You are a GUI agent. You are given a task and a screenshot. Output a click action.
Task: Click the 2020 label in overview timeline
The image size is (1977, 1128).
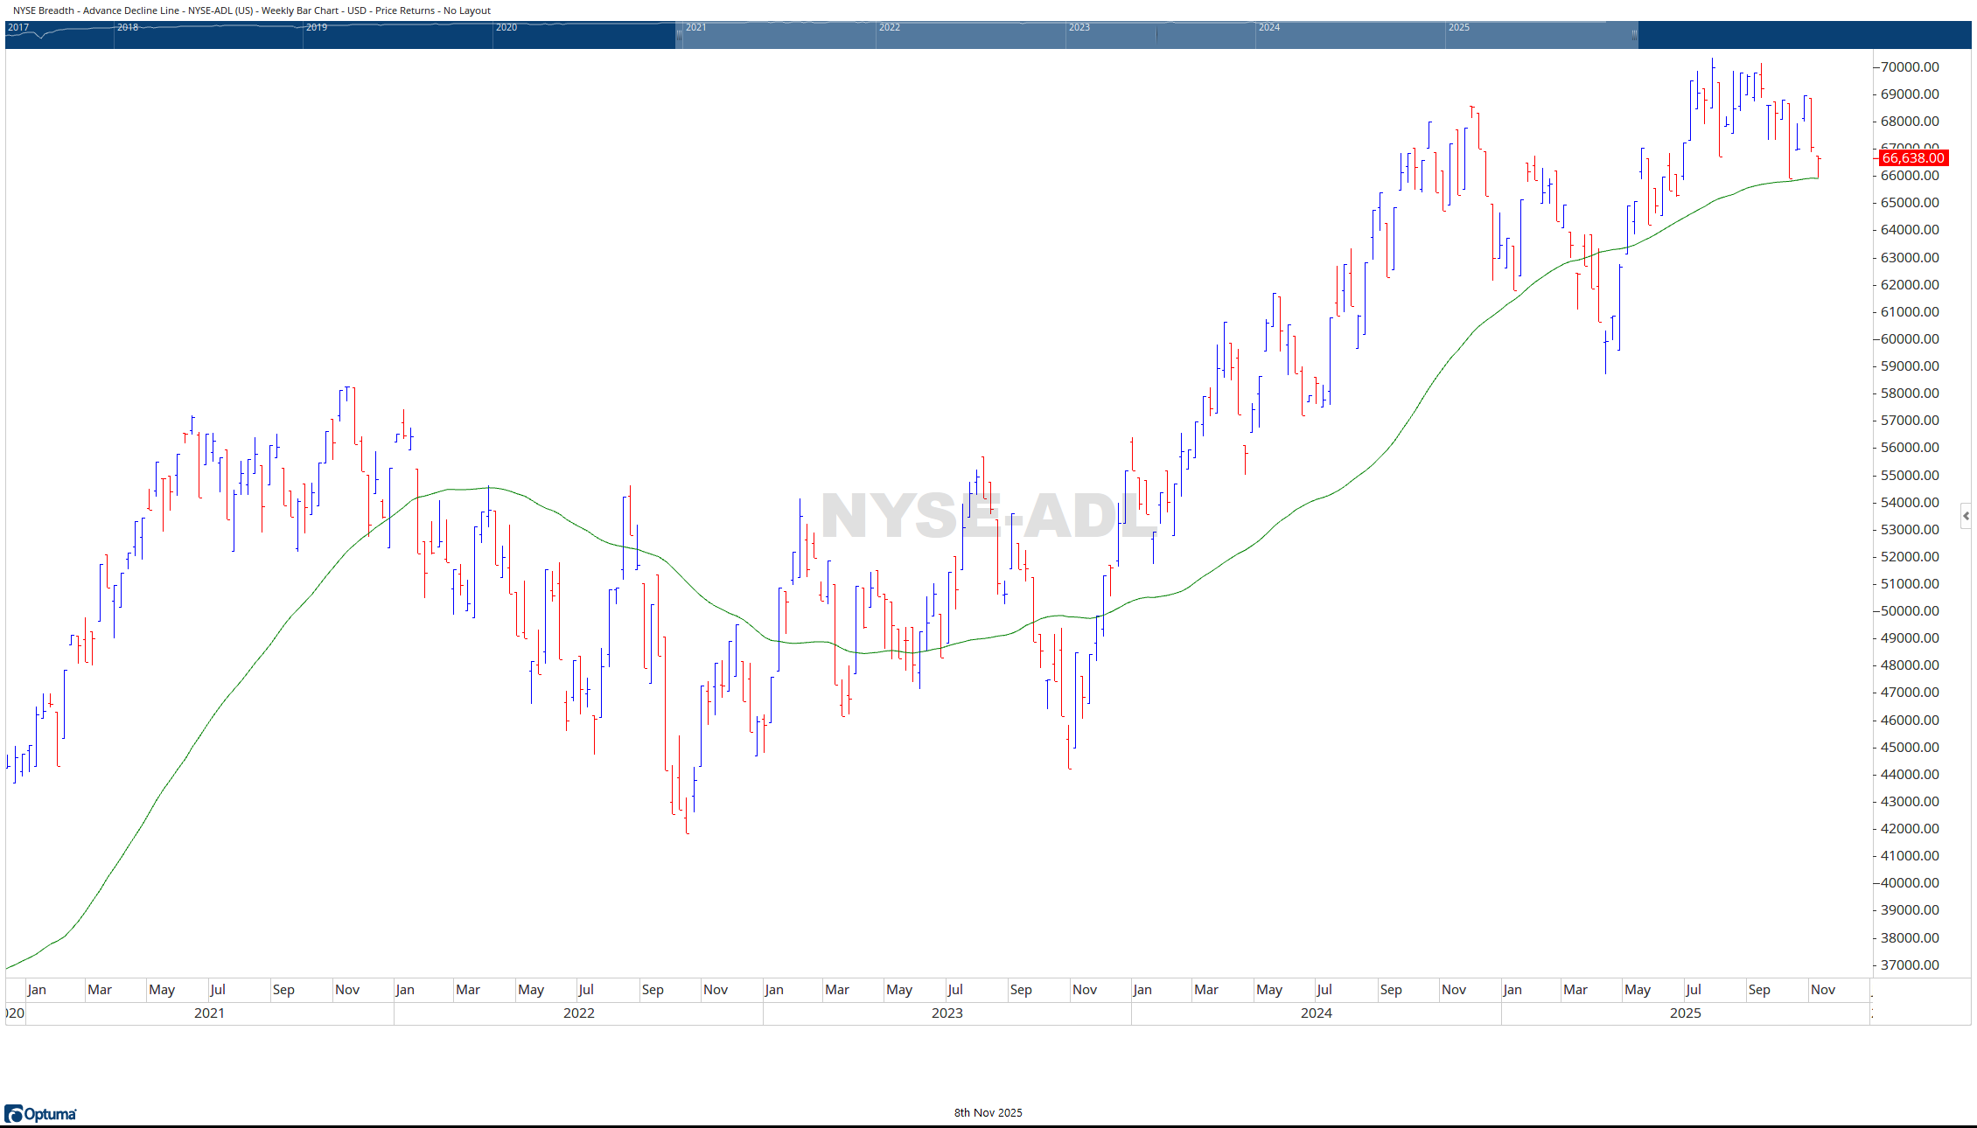[x=506, y=27]
